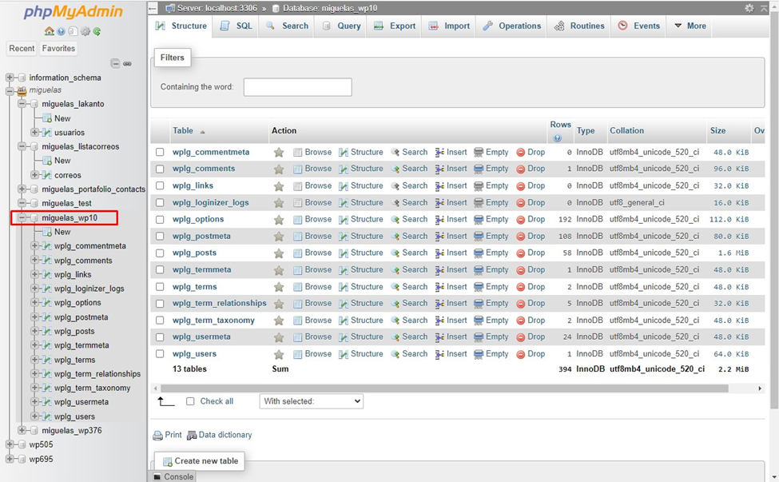779x482 pixels.
Task: Click the link-with-main-panel chain icon
Action: point(128,64)
